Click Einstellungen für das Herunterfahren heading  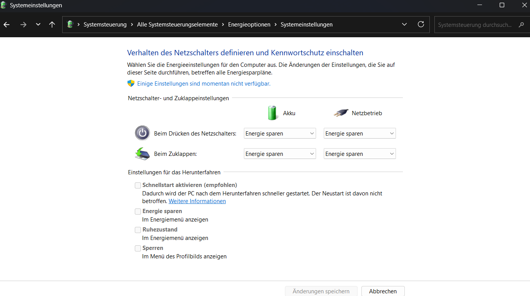click(174, 172)
